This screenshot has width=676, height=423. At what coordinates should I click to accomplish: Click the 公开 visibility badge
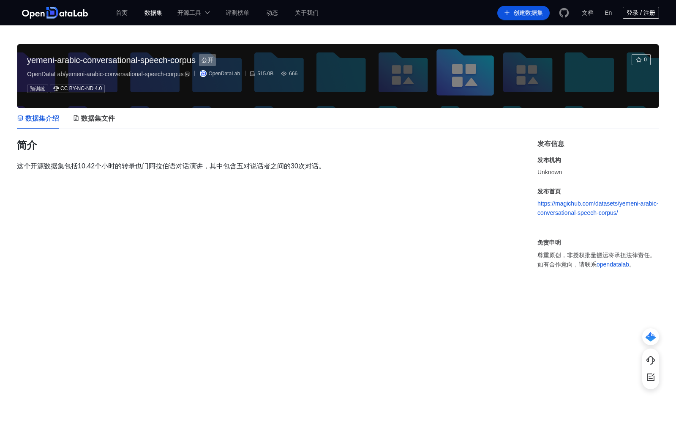point(207,60)
